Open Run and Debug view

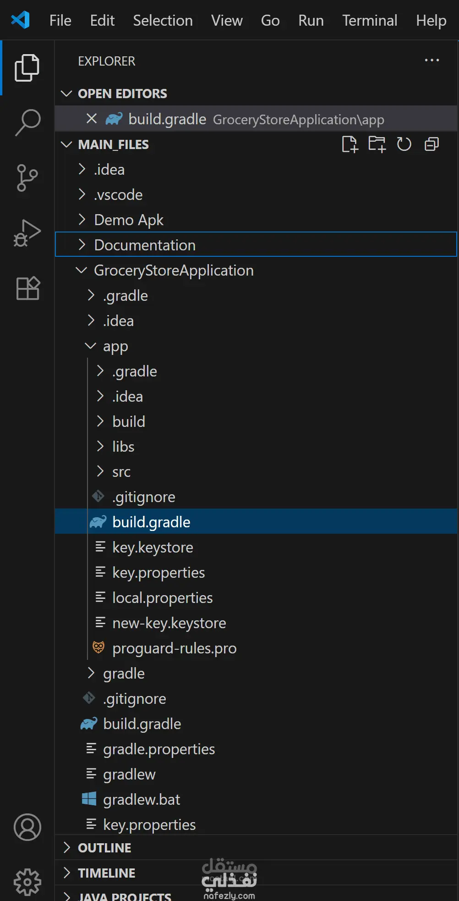coord(27,233)
